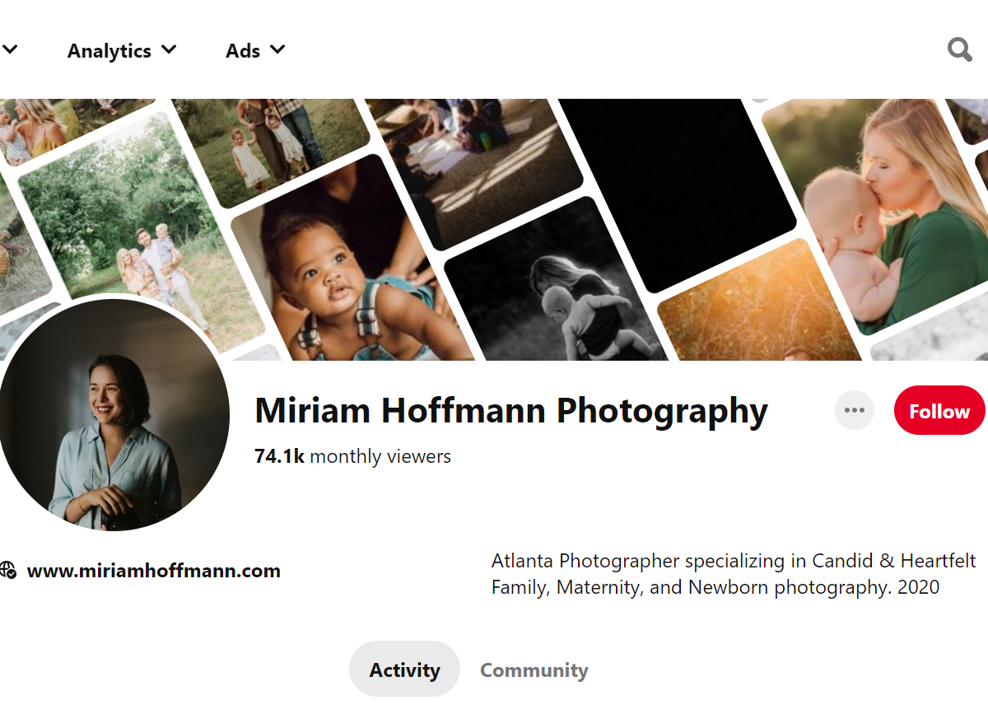This screenshot has height=714, width=988.
Task: Switch to the Activity tab
Action: (404, 670)
